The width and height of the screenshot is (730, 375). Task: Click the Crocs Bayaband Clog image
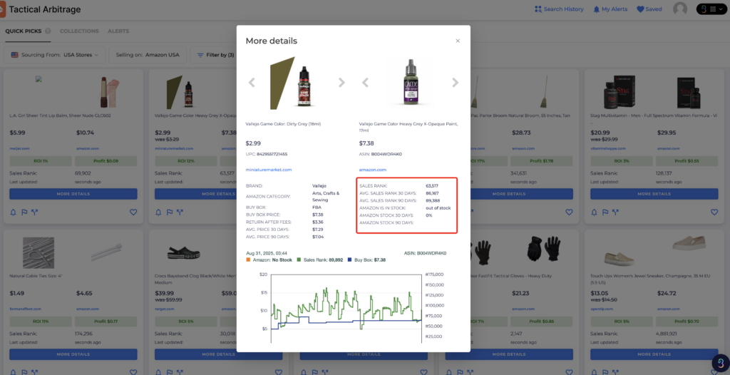coord(183,253)
